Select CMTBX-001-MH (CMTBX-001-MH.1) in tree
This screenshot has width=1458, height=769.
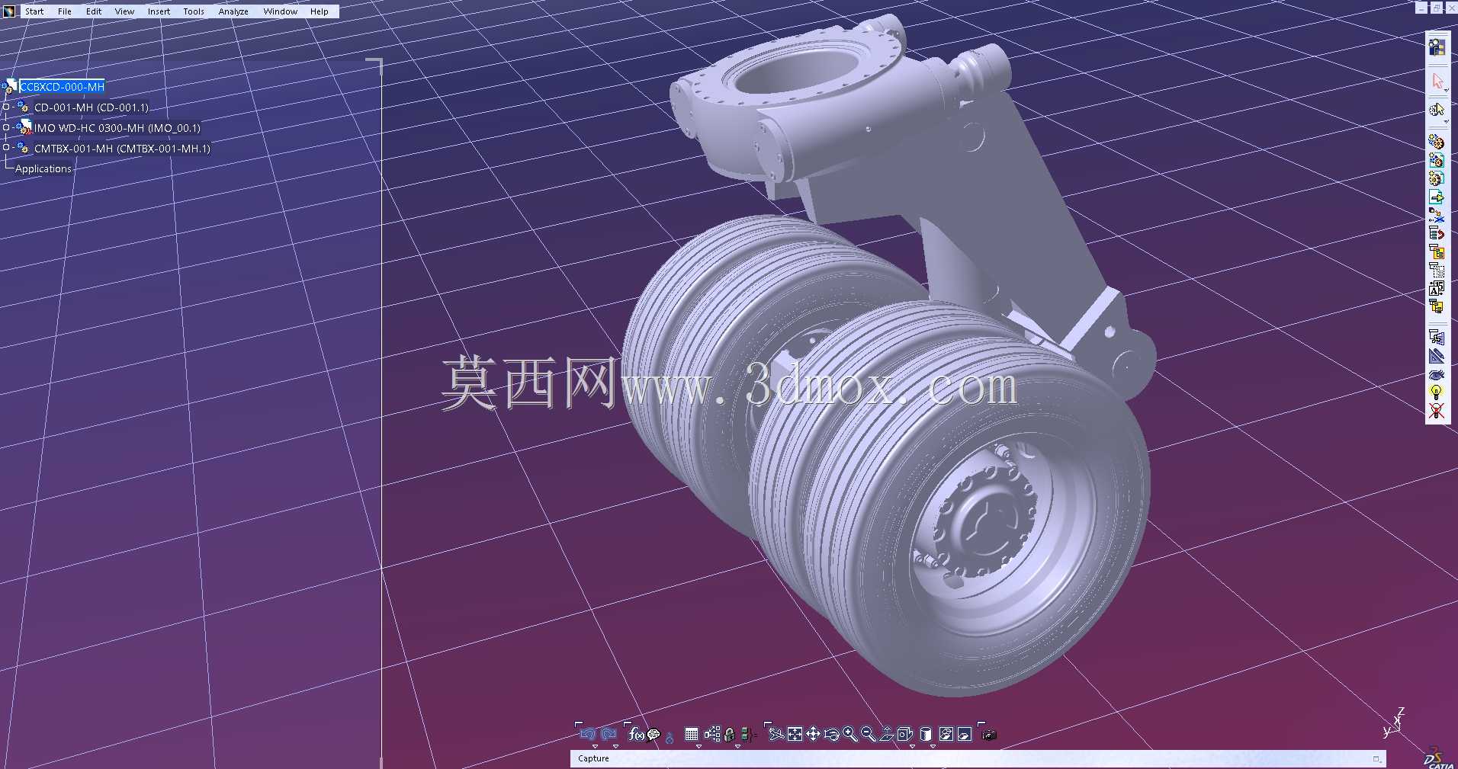coord(122,149)
